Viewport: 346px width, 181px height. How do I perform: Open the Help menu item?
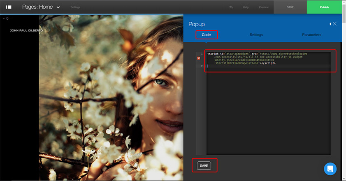(246, 7)
